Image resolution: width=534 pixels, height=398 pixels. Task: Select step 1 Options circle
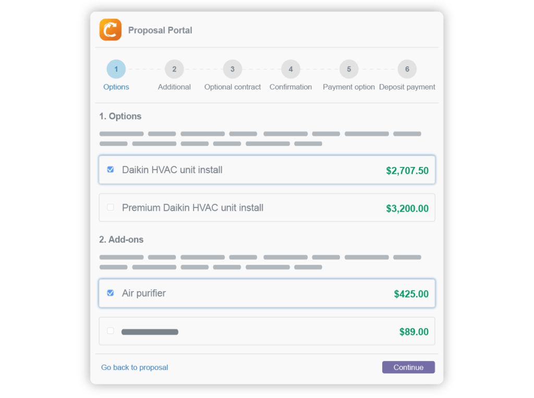116,69
